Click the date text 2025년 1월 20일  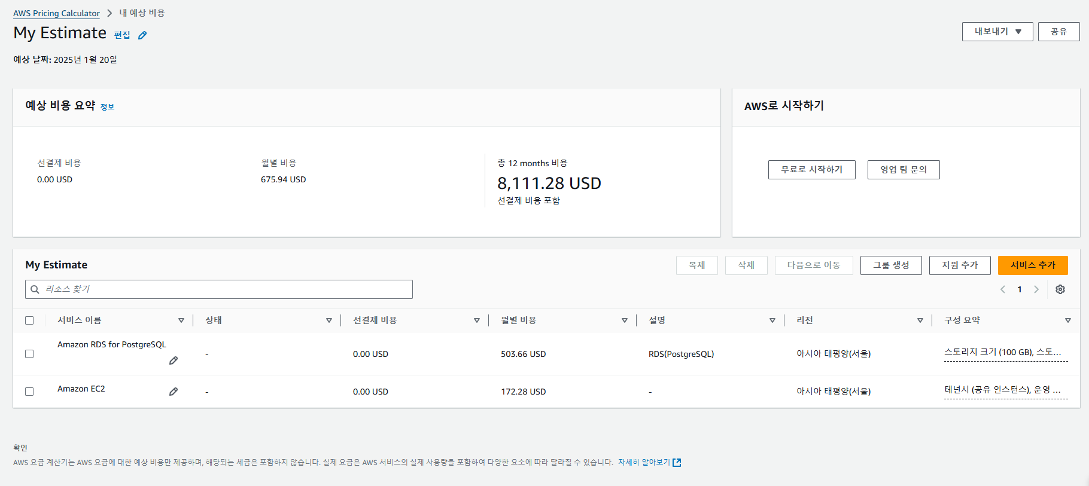click(x=86, y=60)
